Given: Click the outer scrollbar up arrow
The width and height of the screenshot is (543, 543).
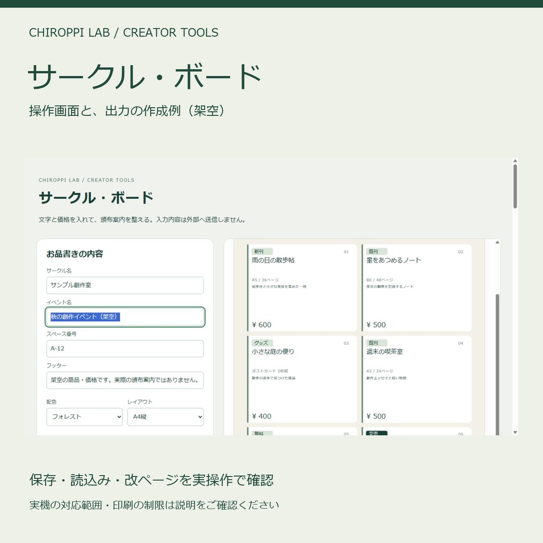Looking at the screenshot, I should click(x=515, y=161).
